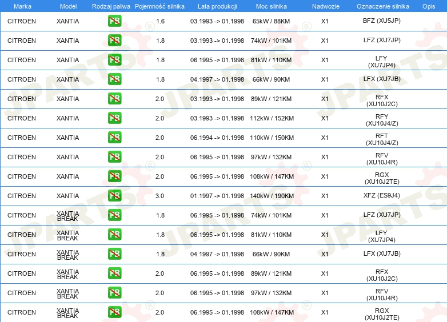Select the engine code XFZ (ES9J4)
The height and width of the screenshot is (322, 447).
[381, 196]
